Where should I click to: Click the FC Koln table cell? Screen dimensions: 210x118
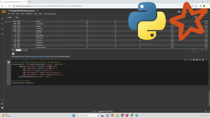[49, 40]
